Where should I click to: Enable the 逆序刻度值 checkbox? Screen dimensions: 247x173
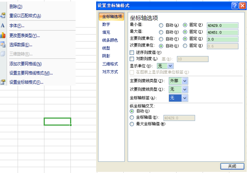[132, 53]
